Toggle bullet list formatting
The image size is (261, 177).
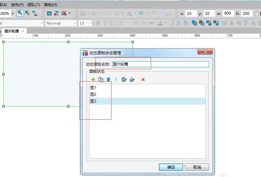(x=144, y=23)
